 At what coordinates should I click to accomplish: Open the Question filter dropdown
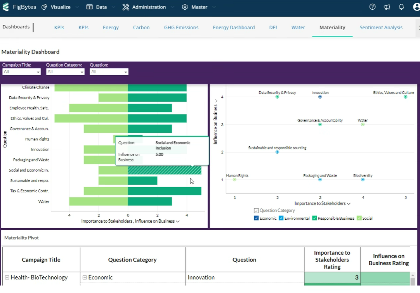[x=109, y=72]
